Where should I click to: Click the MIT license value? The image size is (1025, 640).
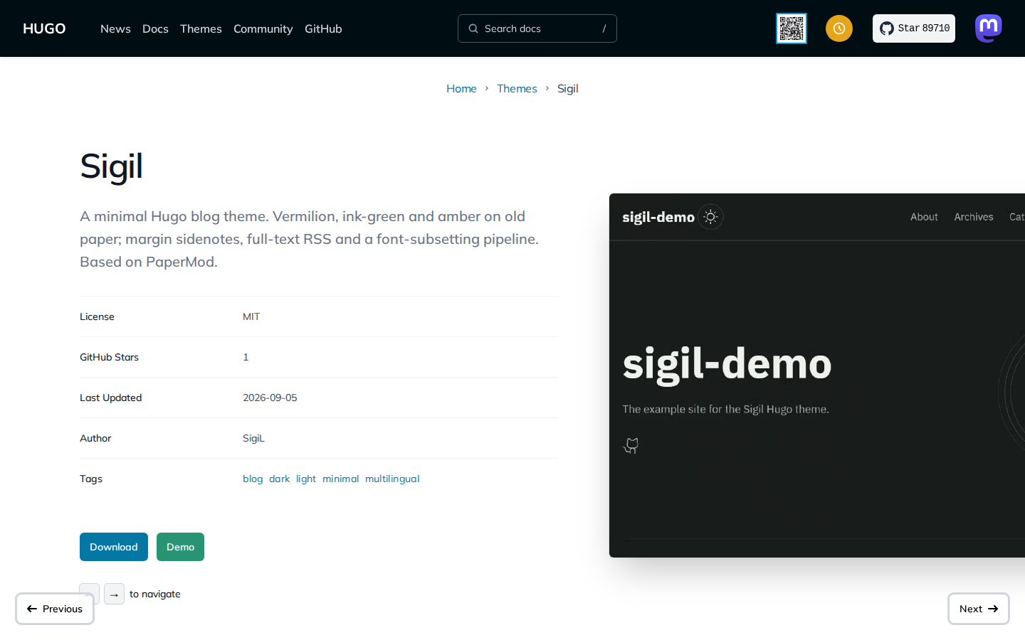[x=251, y=316]
